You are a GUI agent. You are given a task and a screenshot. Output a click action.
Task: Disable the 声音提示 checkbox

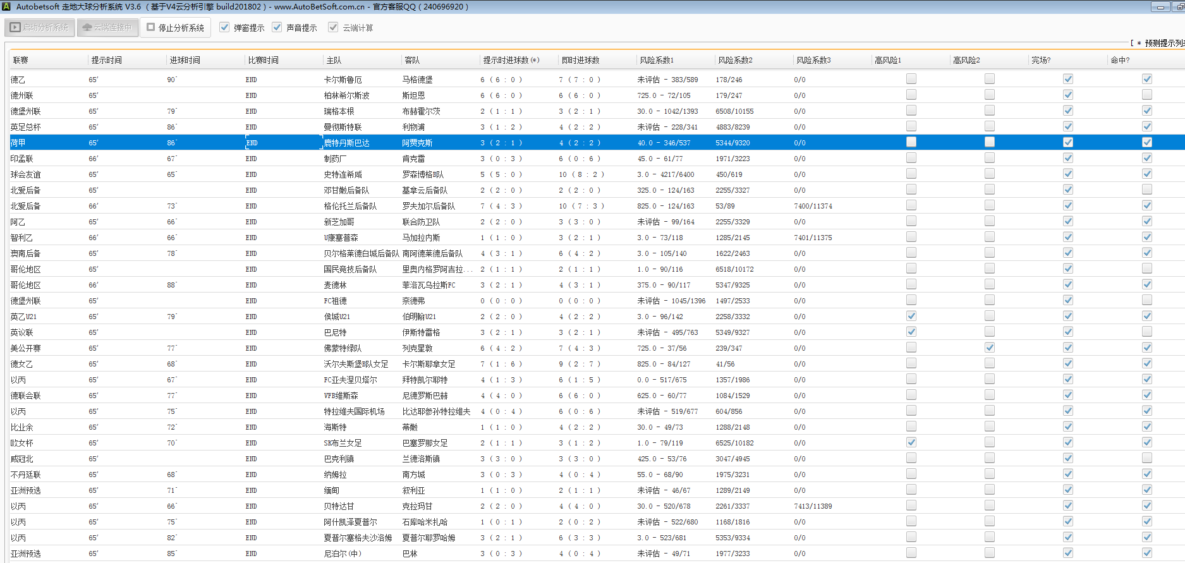tap(277, 27)
